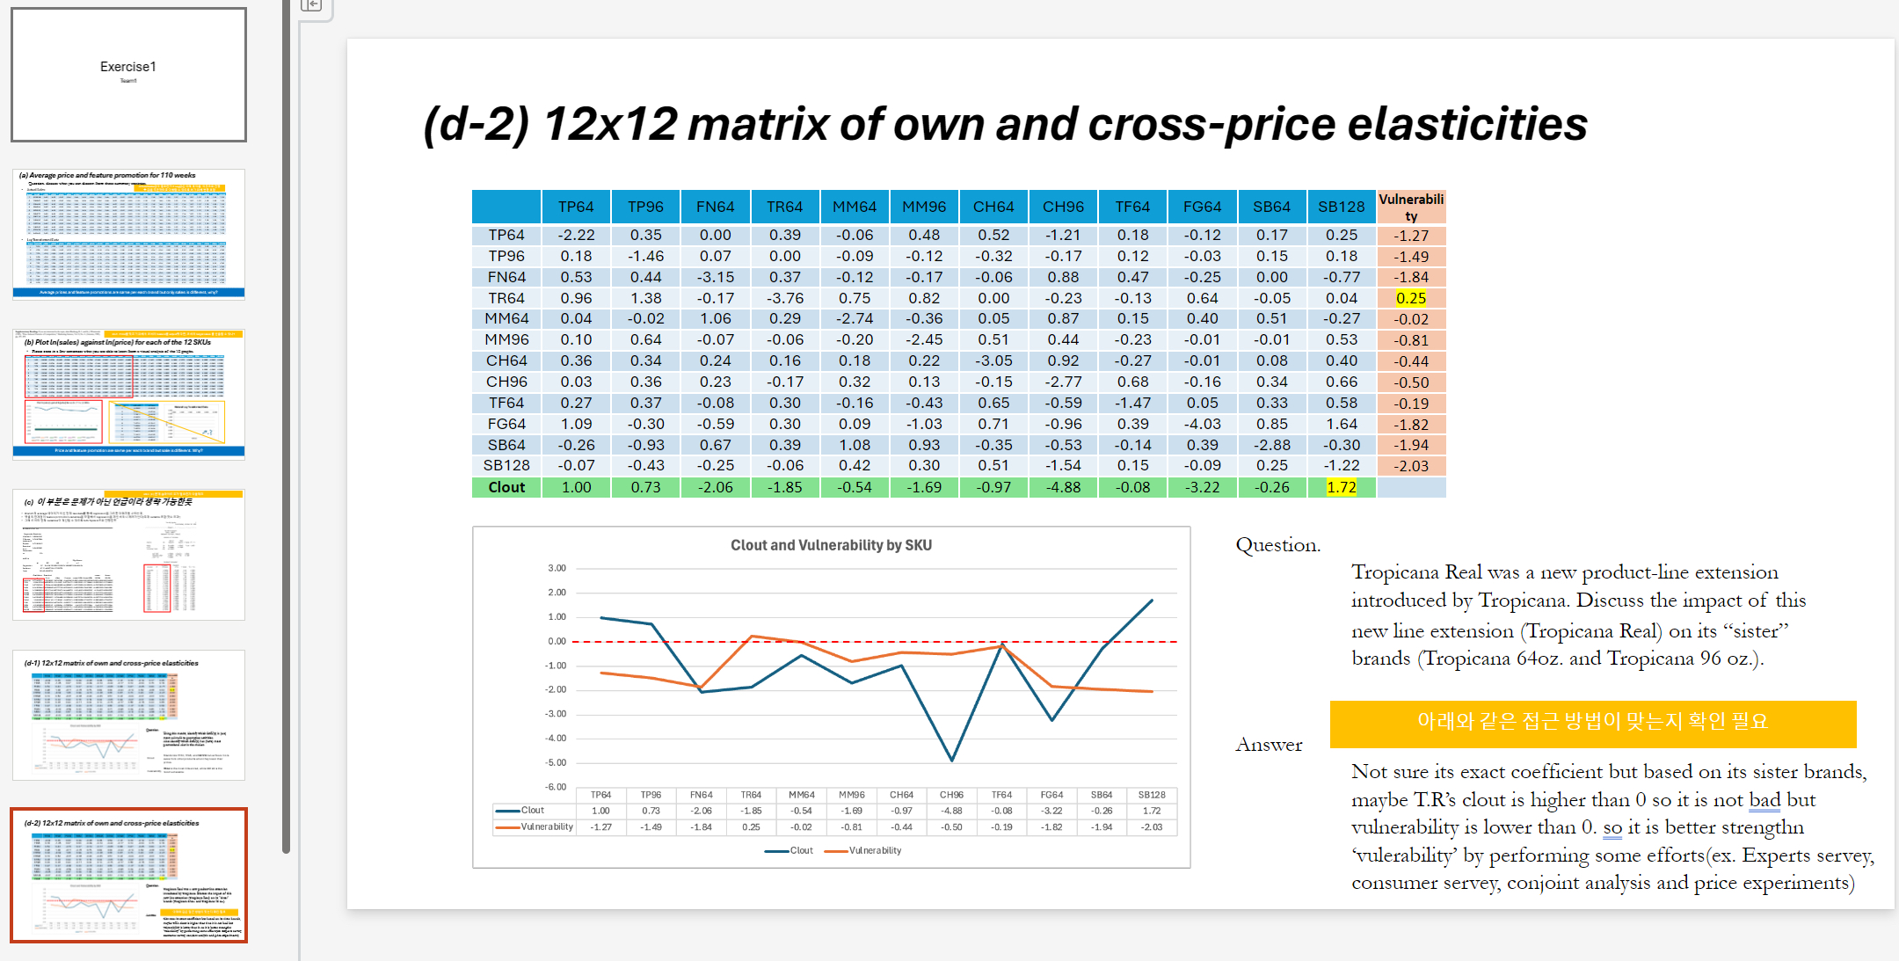Open the slide labeled '(c)' in the pane
The height and width of the screenshot is (961, 1899).
coord(127,554)
